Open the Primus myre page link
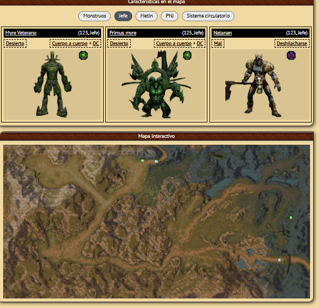Screen dimensions: 319x308 tap(123, 33)
